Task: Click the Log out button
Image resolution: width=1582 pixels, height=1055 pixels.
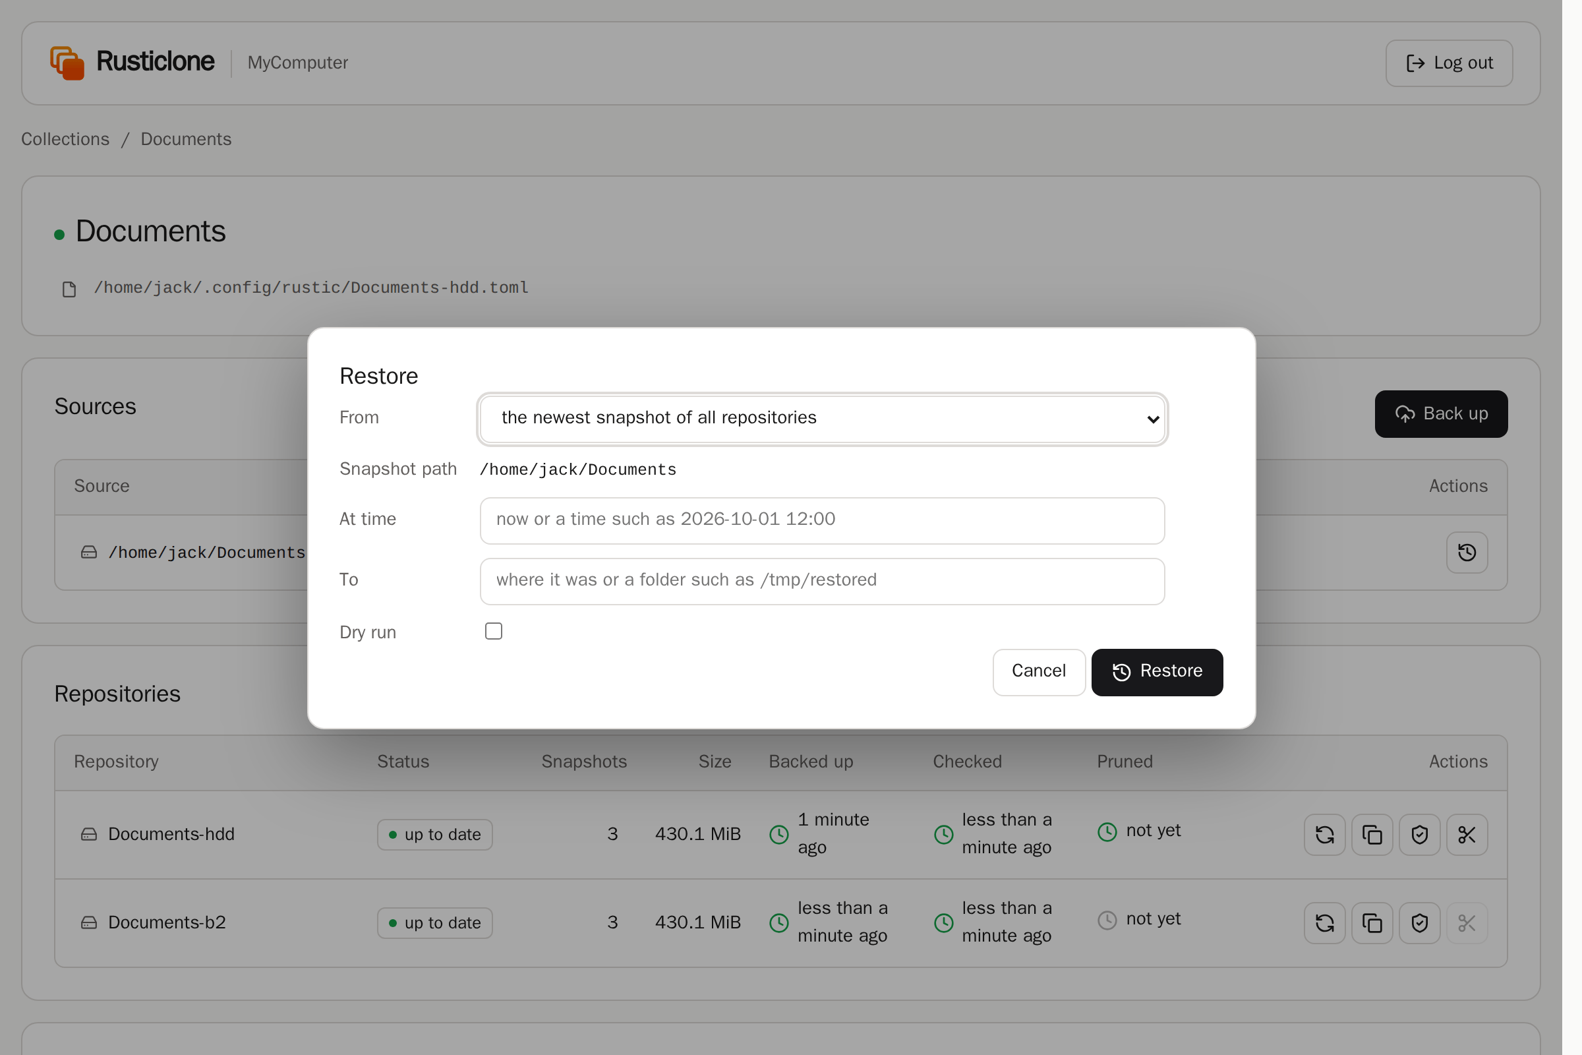Action: (1449, 63)
